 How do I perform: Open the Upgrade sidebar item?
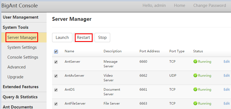[x=15, y=77]
